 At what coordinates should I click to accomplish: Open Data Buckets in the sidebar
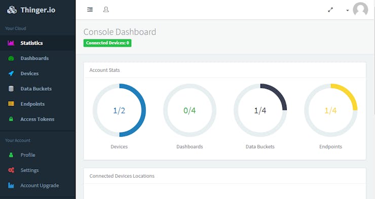click(38, 89)
